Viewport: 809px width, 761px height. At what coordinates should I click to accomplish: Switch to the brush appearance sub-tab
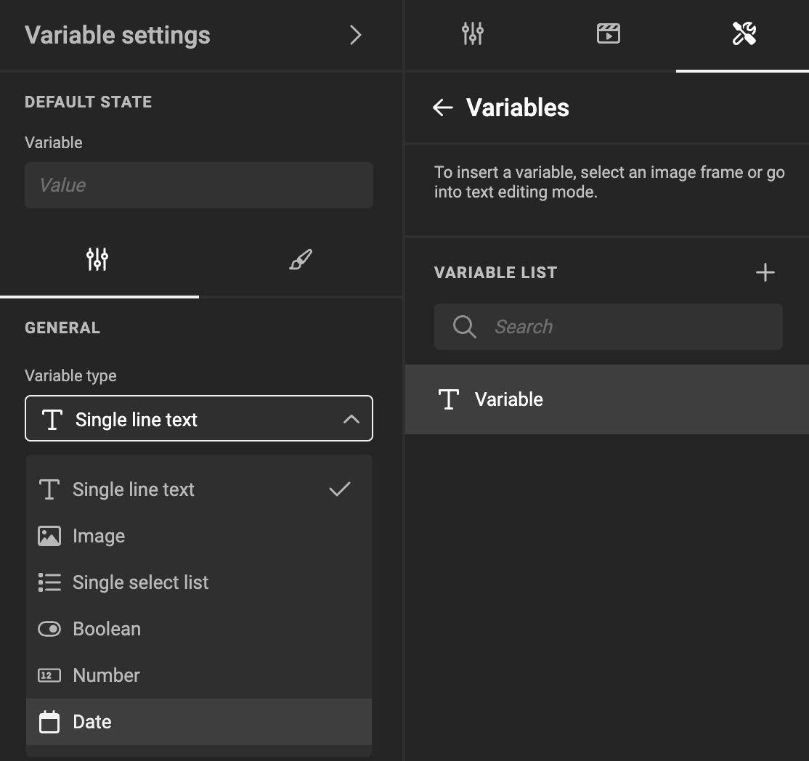tap(301, 259)
